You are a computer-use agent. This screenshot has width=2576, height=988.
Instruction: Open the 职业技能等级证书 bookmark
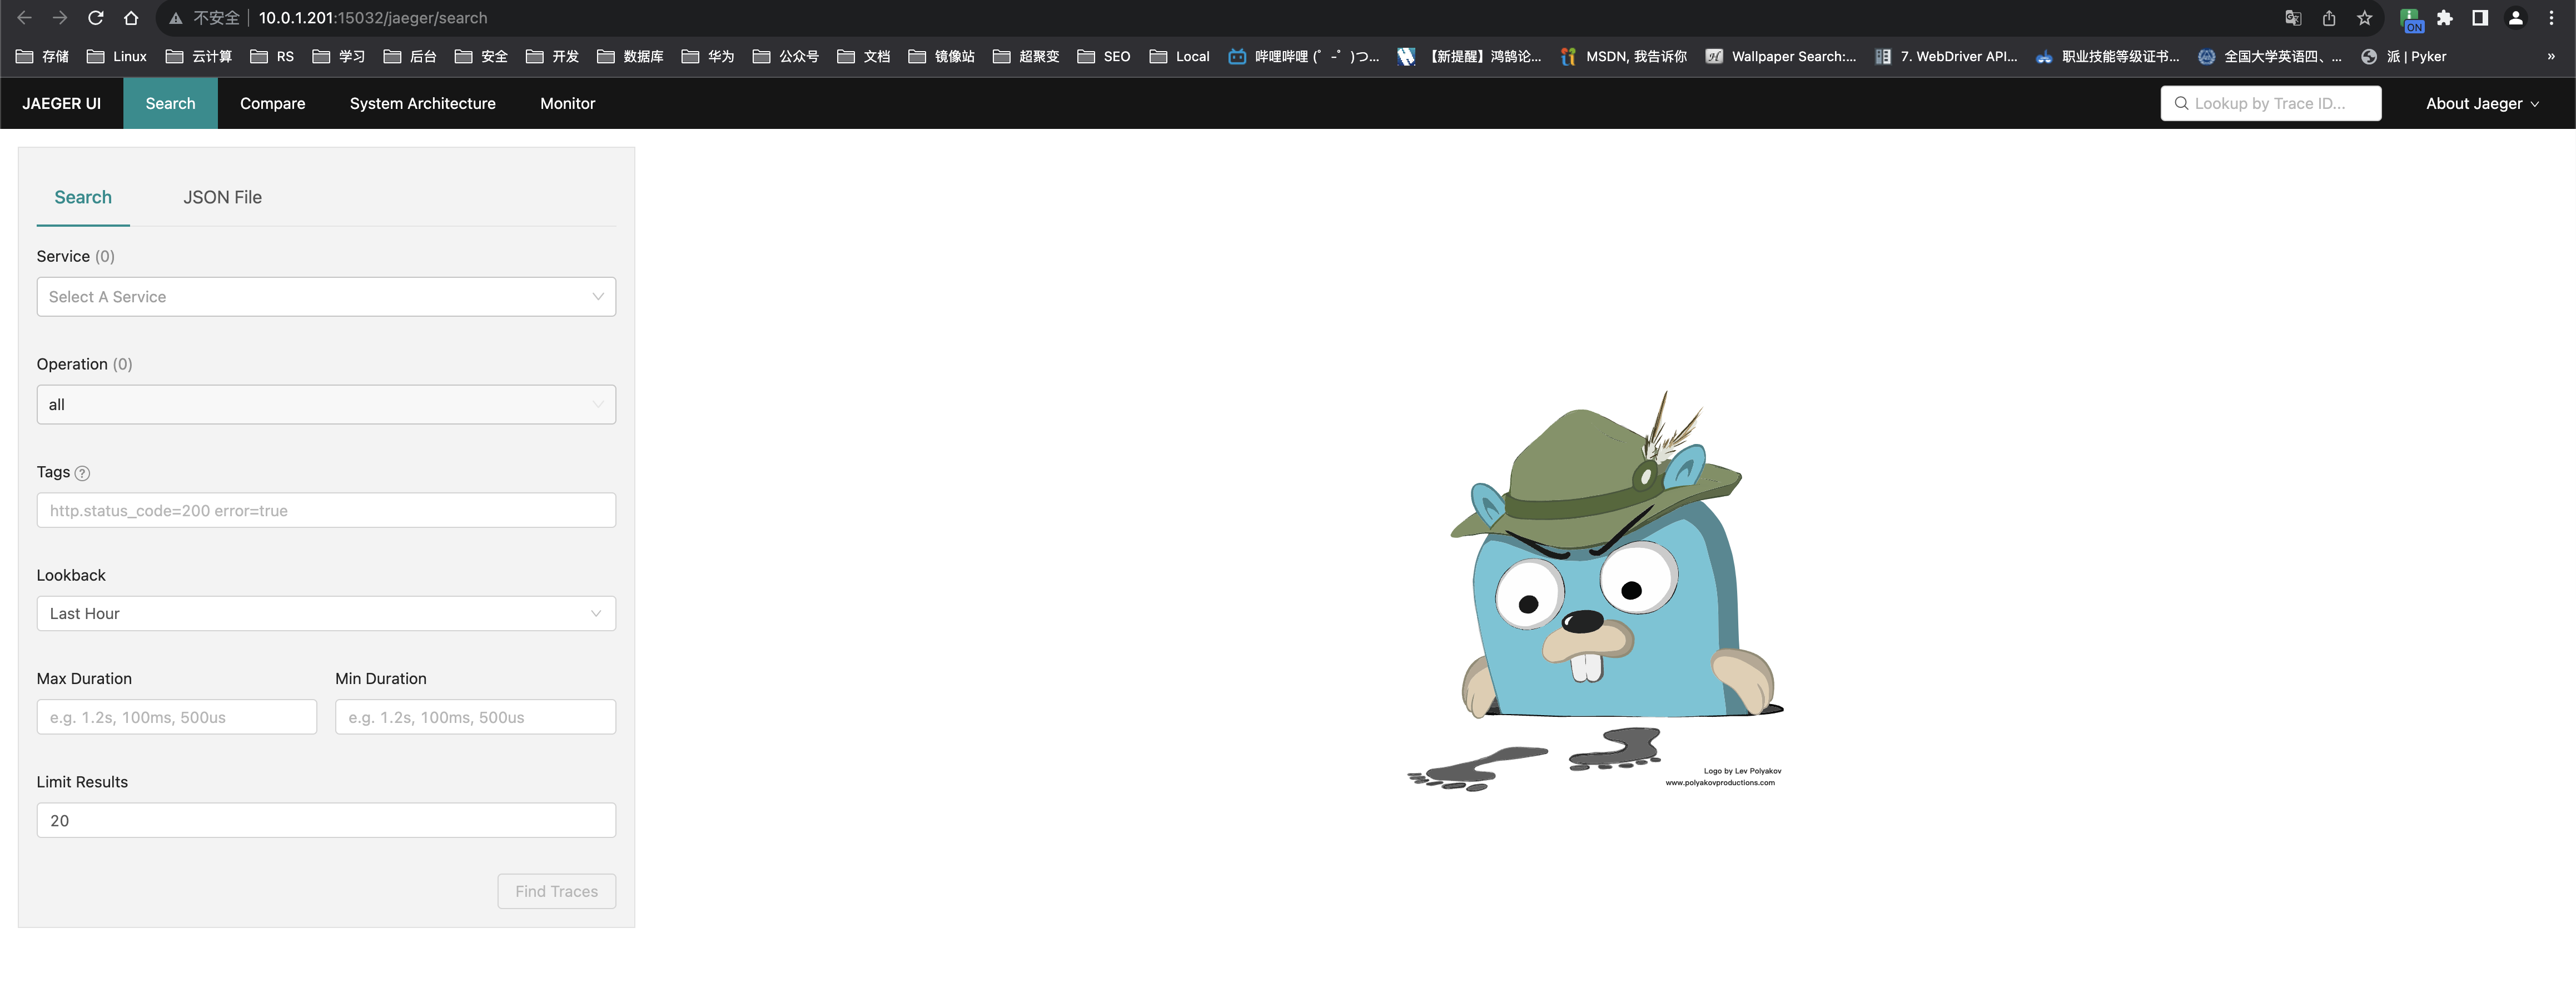pos(2108,56)
